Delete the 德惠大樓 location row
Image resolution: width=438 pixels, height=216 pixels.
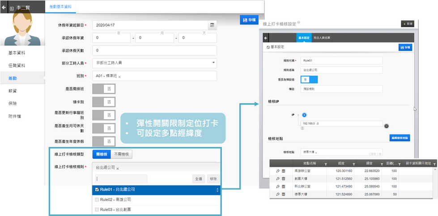(283, 194)
